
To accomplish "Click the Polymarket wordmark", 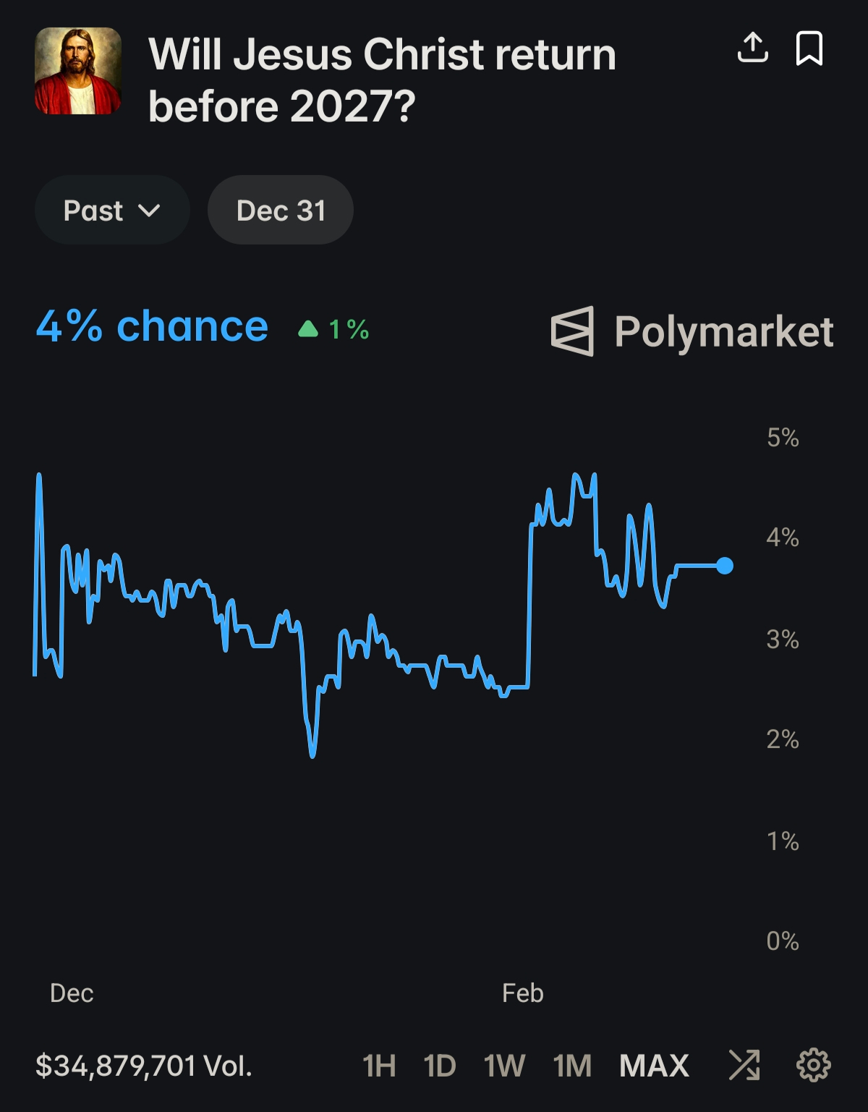I will 723,332.
